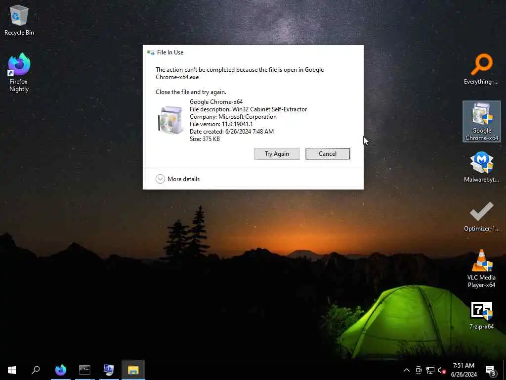Select the Optimizer desktop icon
Image resolution: width=506 pixels, height=380 pixels.
coord(481,216)
